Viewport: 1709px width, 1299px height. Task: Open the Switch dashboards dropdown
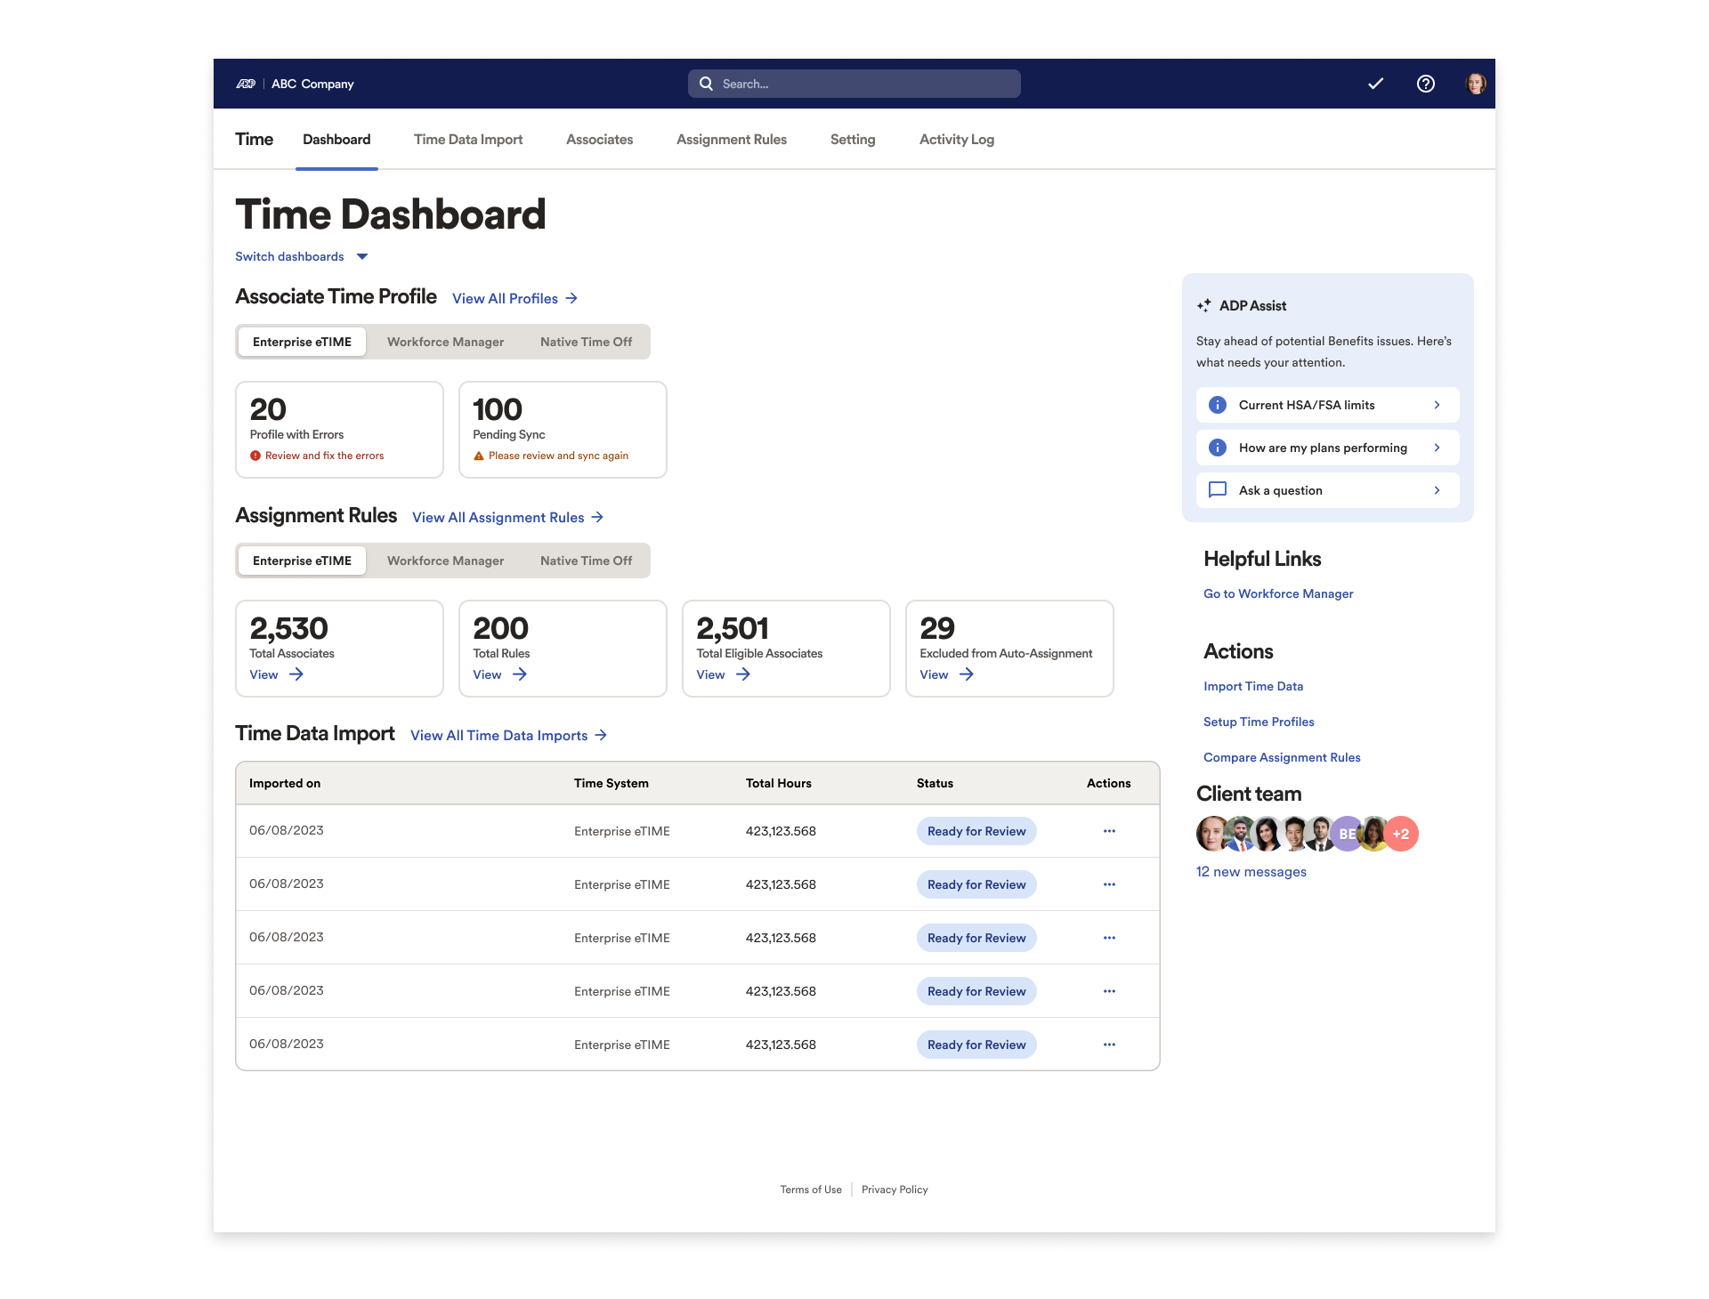[301, 256]
